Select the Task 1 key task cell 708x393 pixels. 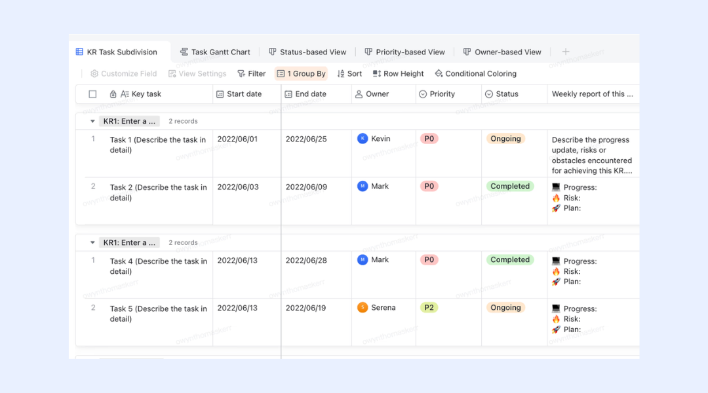point(158,153)
